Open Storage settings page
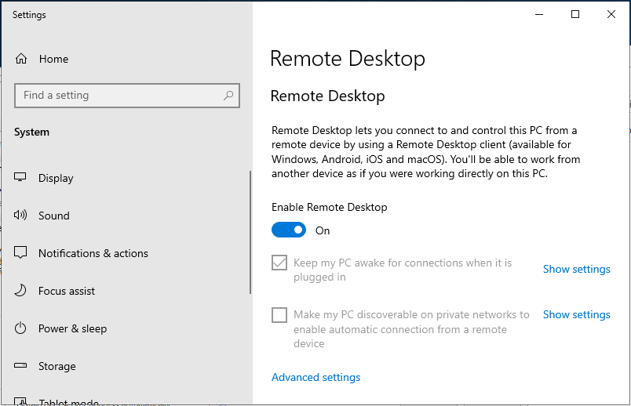Screen dimensions: 631x406 (57, 366)
